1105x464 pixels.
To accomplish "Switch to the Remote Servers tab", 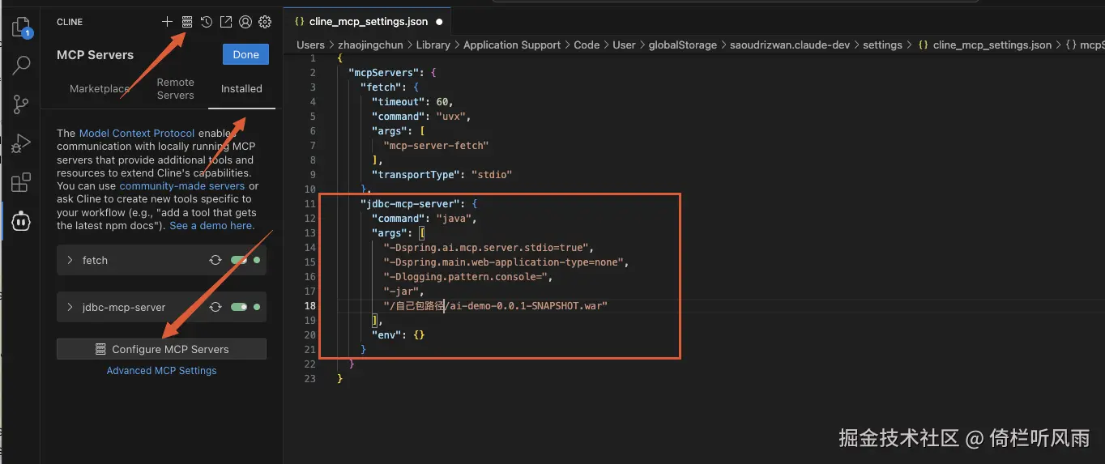I will [176, 88].
